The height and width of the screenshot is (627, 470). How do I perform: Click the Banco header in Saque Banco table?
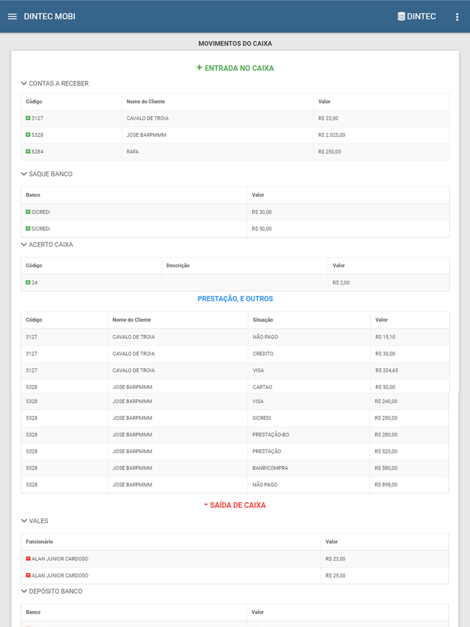tap(33, 195)
